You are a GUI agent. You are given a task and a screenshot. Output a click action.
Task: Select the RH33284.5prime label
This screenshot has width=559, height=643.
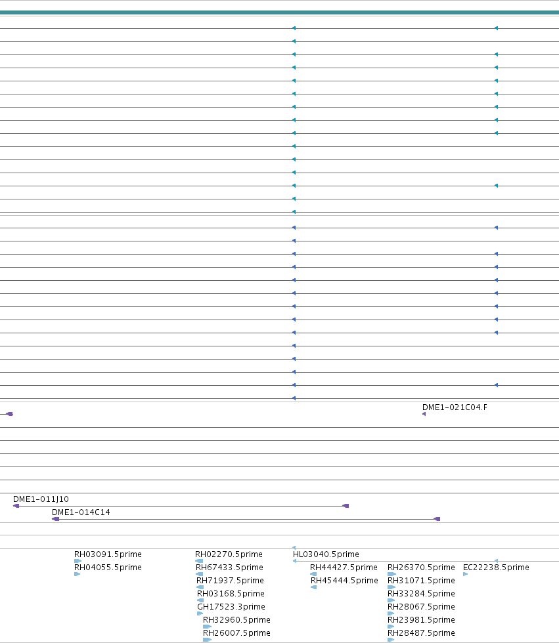(x=421, y=593)
